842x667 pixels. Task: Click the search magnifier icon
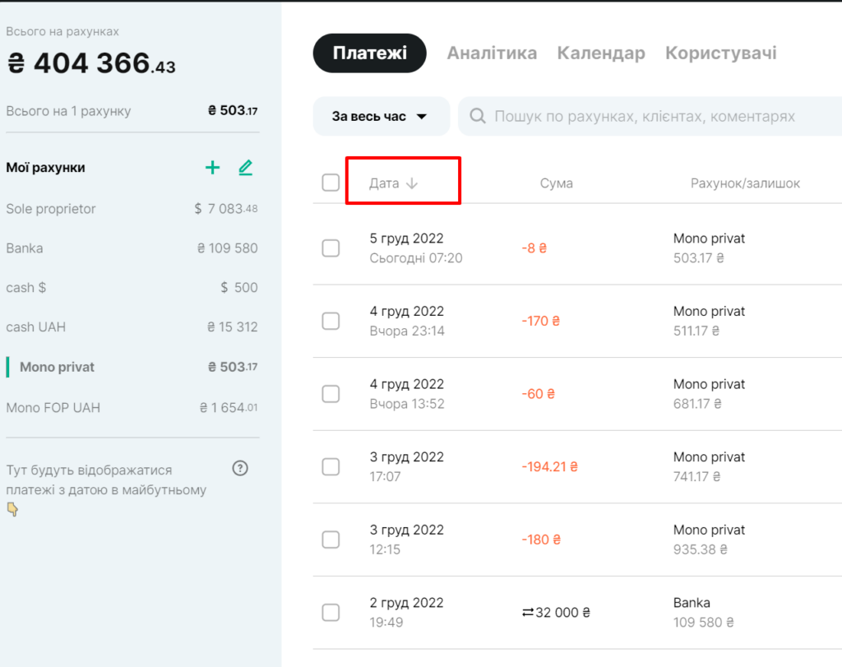(478, 116)
